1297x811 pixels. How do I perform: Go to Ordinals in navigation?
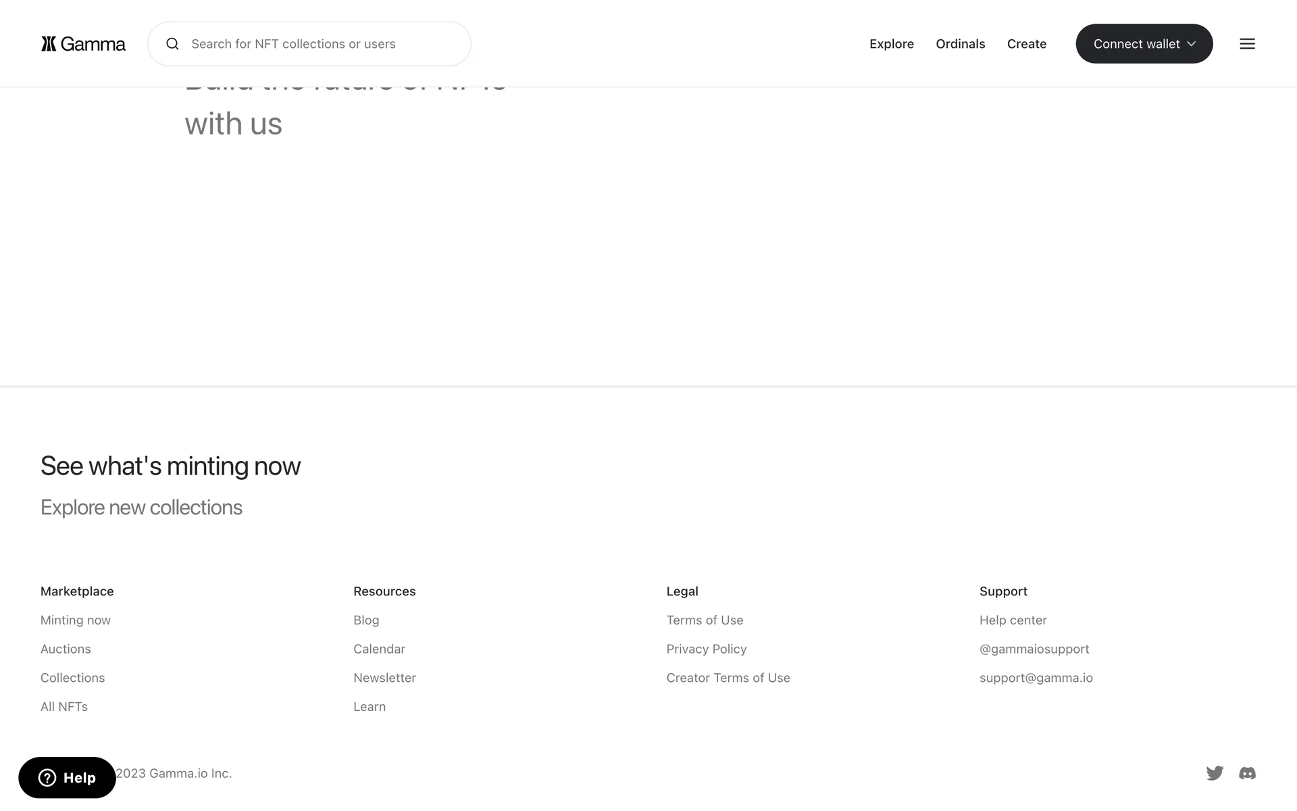[960, 44]
